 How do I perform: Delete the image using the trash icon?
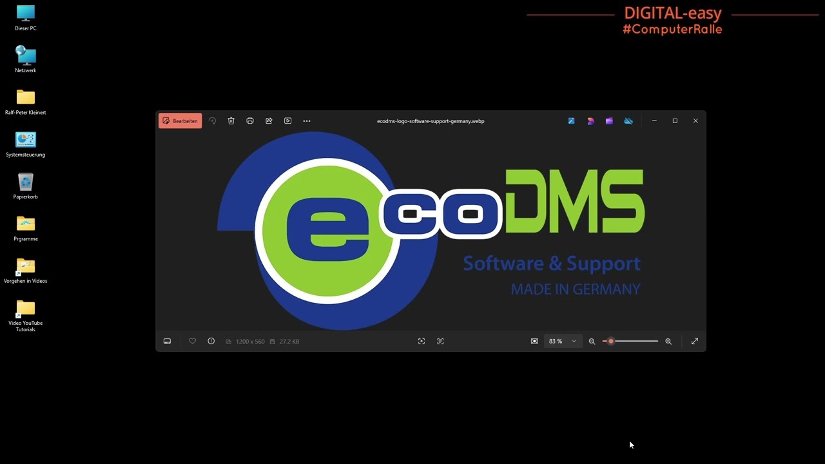pyautogui.click(x=231, y=121)
